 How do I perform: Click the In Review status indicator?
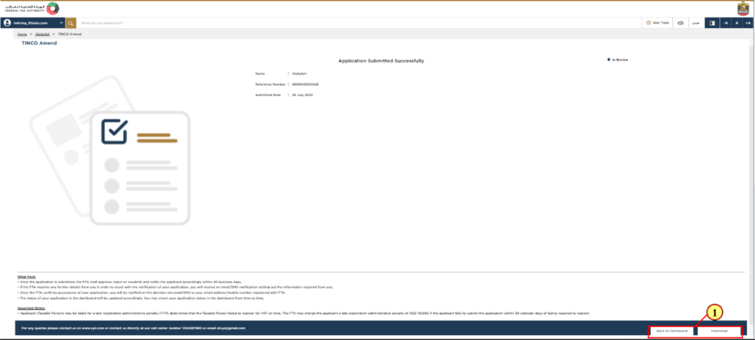pos(618,60)
